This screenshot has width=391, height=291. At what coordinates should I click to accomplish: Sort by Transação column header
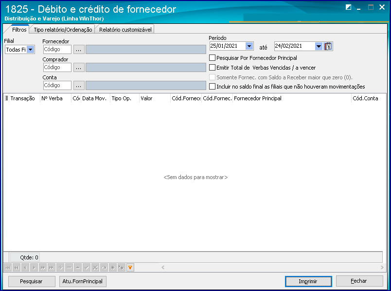click(24, 98)
